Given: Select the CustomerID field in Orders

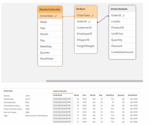Looking at the screenshot, I should pos(86,28).
